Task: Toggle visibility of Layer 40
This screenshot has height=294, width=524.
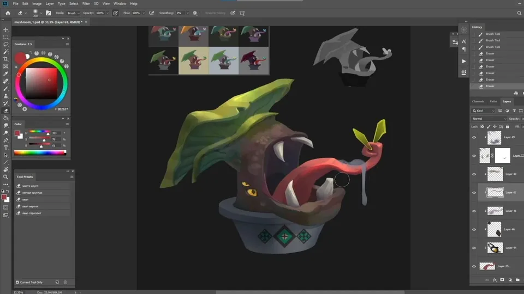Action: pos(474,174)
